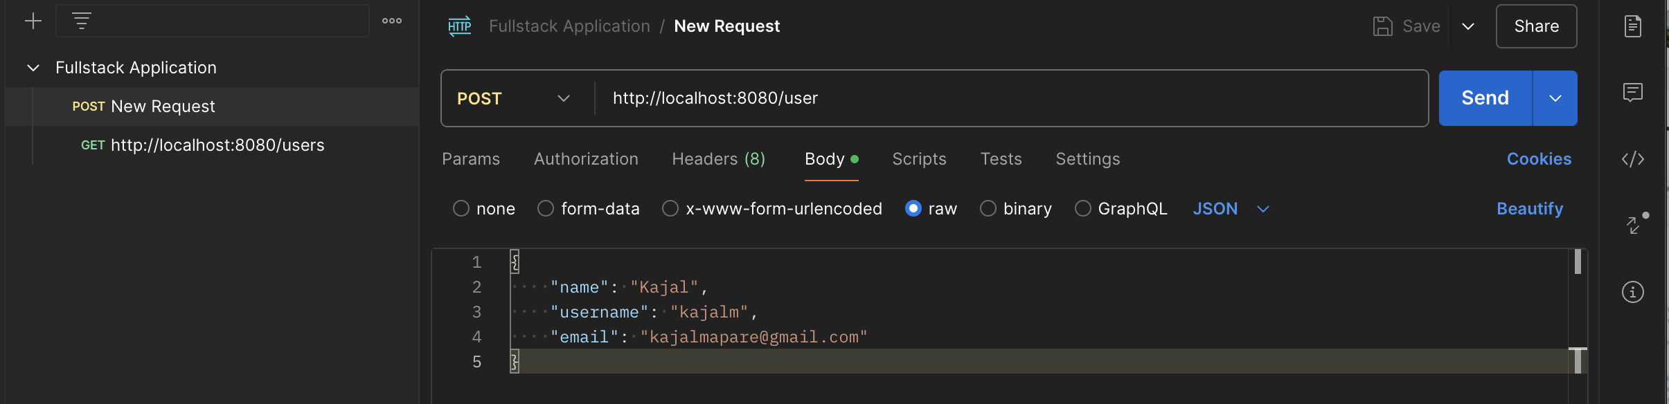Screen dimensions: 1669x404
Task: Click the filter icon in sidebar search
Action: click(82, 21)
